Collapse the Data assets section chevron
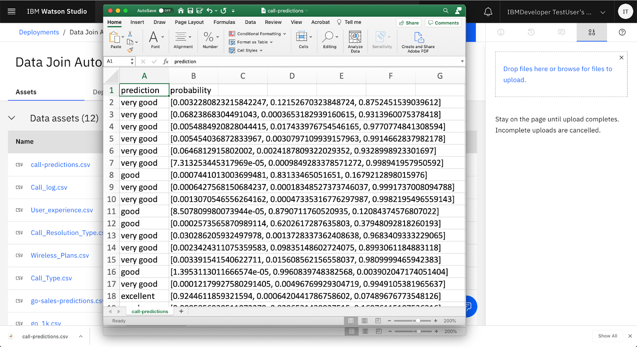This screenshot has width=637, height=347. click(12, 118)
